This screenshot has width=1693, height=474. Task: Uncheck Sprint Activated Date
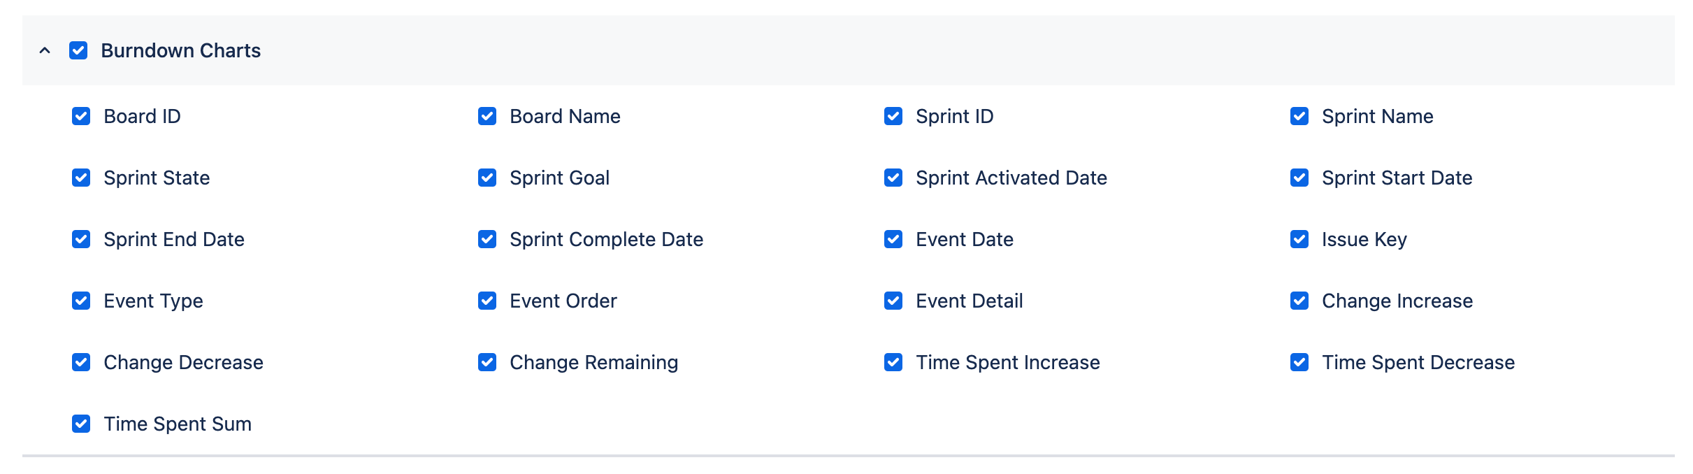click(893, 178)
